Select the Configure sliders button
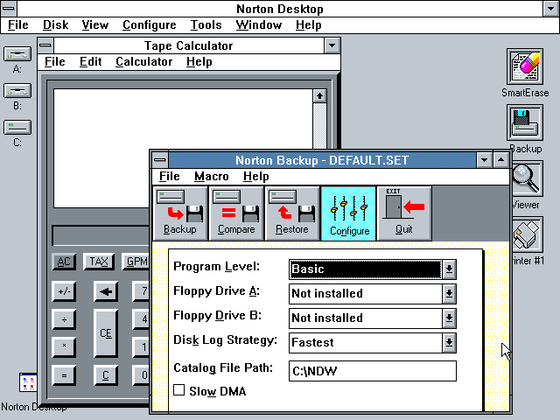 [348, 213]
